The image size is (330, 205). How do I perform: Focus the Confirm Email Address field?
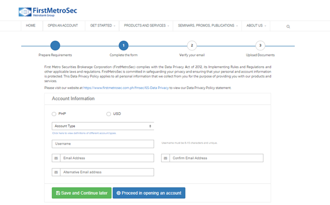pyautogui.click(x=217, y=158)
